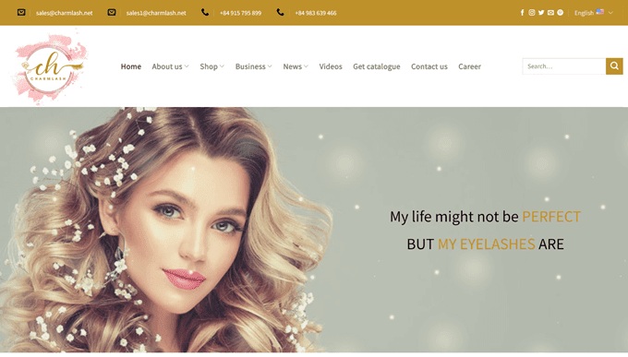This screenshot has height=357, width=628.
Task: Click the round social icon before the language selector
Action: point(560,12)
